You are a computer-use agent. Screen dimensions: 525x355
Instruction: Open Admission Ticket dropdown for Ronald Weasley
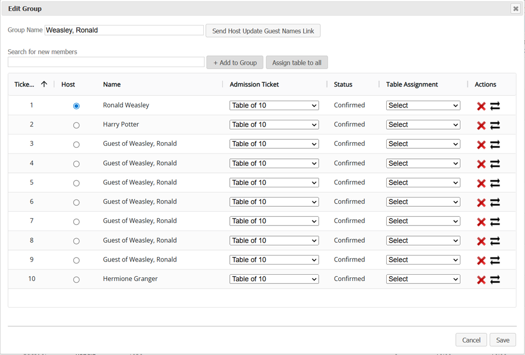274,106
